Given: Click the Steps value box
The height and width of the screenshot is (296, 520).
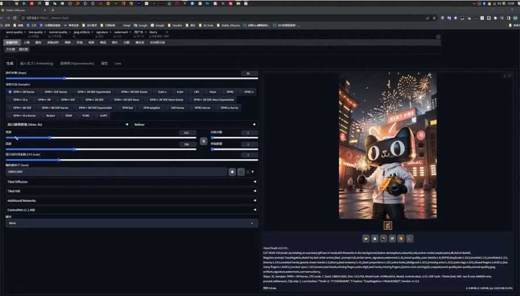Looking at the screenshot, I should [x=249, y=73].
